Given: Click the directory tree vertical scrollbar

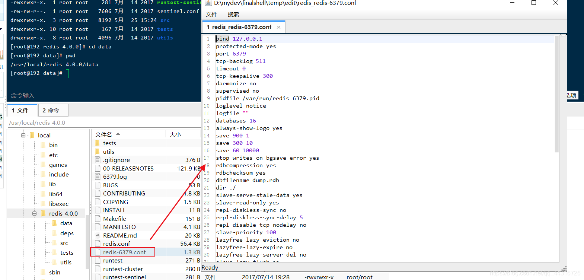Looking at the screenshot, I should pos(87,242).
